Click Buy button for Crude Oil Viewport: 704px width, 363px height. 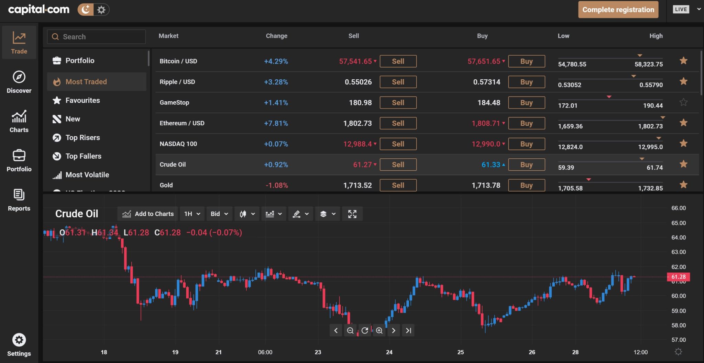click(527, 165)
